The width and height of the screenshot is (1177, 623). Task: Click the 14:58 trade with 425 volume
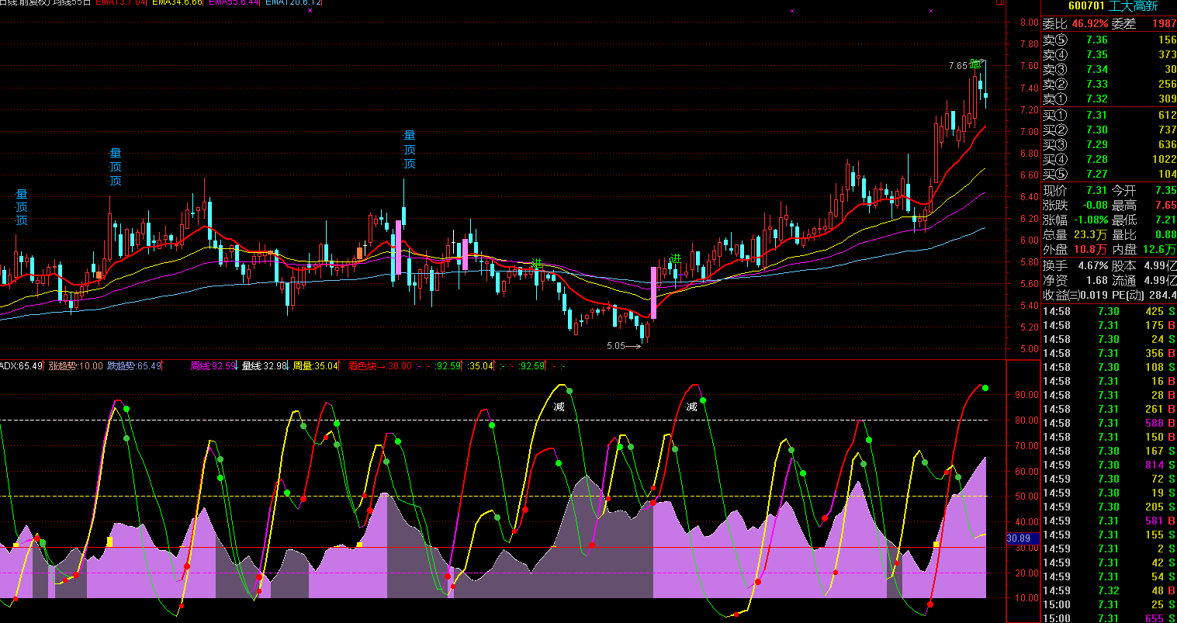tap(1109, 312)
